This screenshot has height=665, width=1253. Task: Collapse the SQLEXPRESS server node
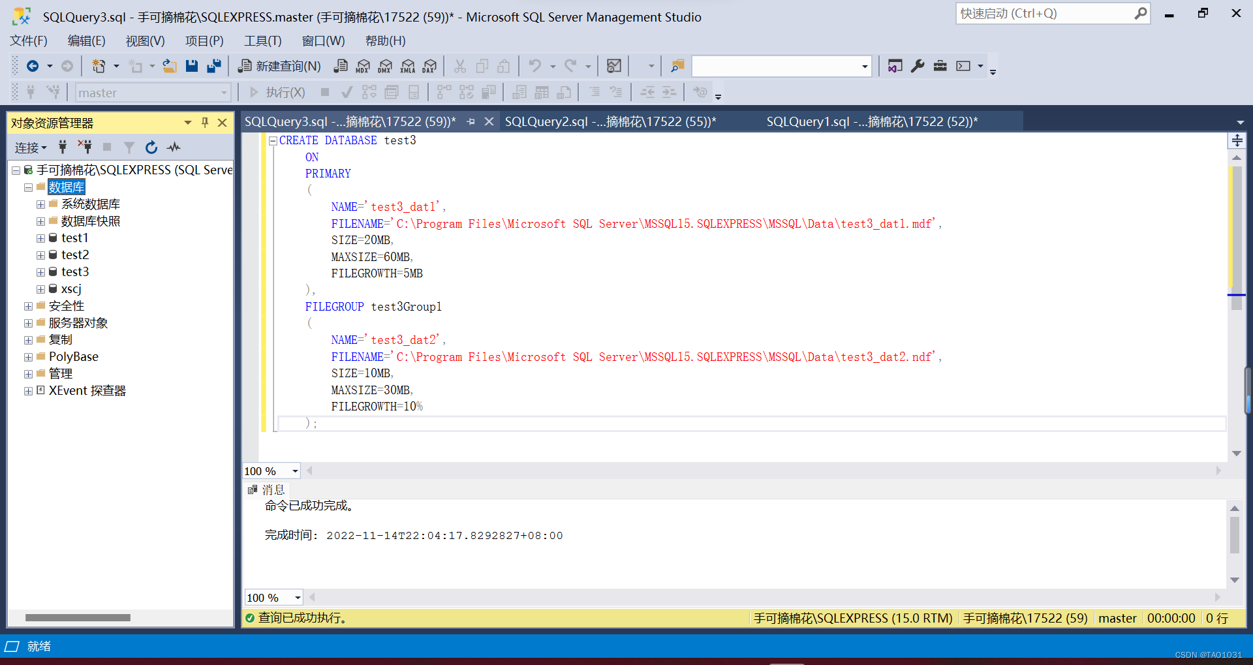16,171
